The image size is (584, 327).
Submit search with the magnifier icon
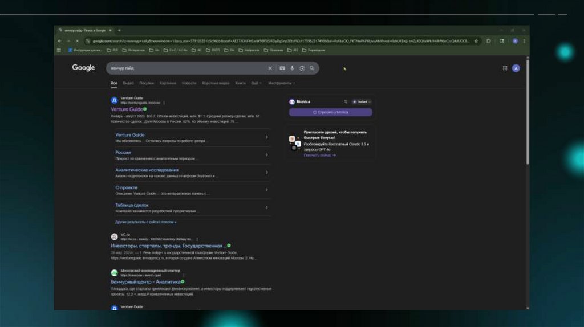coord(312,68)
